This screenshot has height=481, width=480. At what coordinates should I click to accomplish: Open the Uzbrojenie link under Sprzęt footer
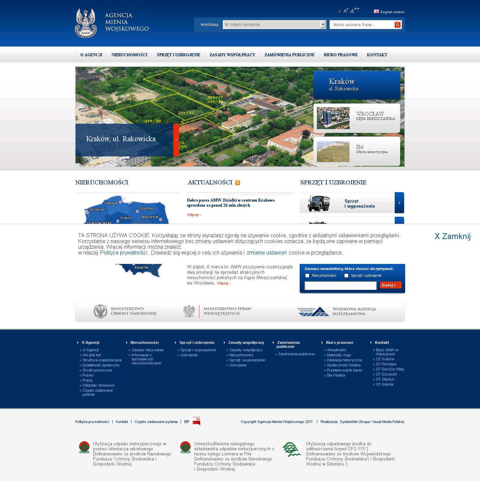[x=189, y=355]
